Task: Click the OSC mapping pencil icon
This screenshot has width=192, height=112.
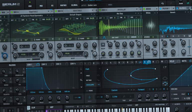Action: [167, 104]
